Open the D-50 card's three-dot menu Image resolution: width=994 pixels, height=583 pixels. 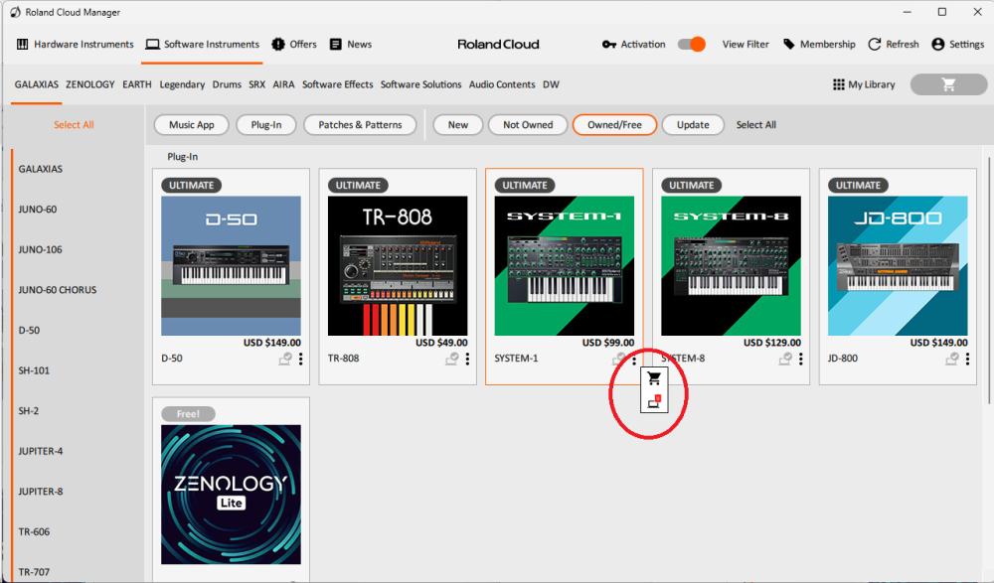(300, 360)
